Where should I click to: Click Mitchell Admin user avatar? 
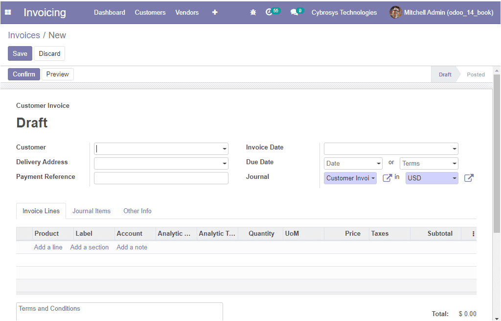tap(395, 12)
